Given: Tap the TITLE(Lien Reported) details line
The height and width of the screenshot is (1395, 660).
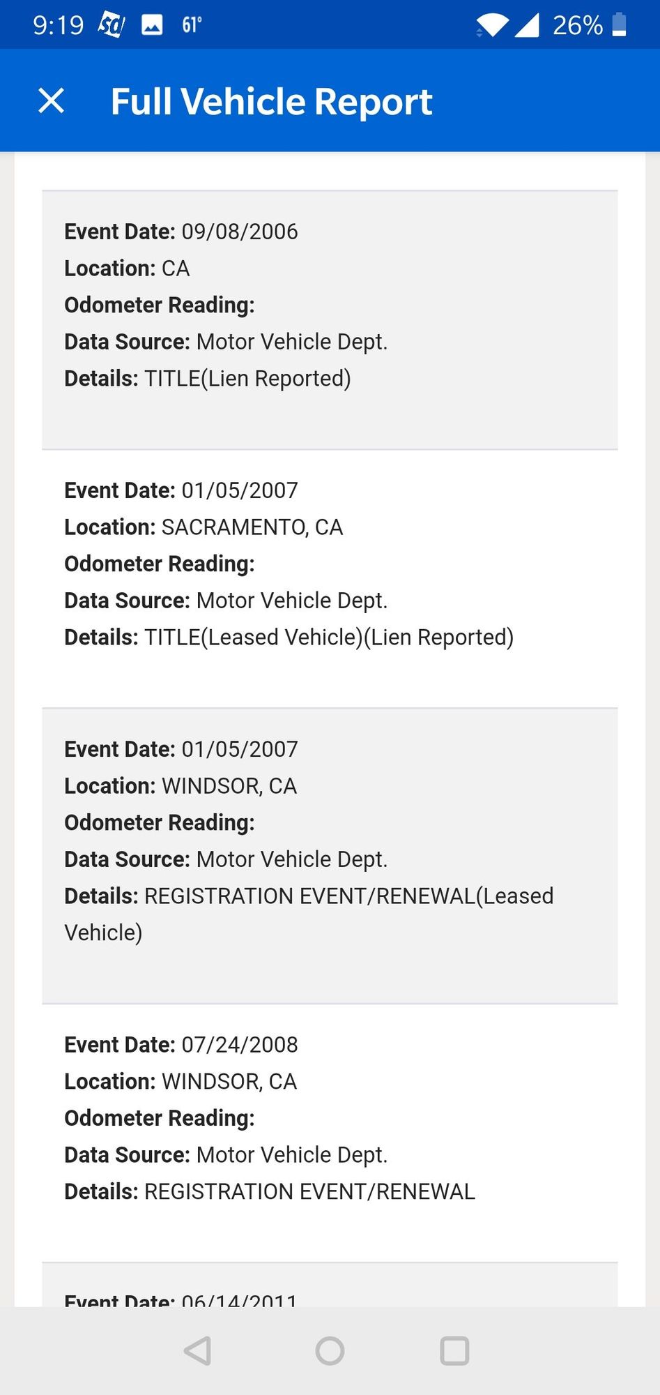Looking at the screenshot, I should pyautogui.click(x=208, y=379).
